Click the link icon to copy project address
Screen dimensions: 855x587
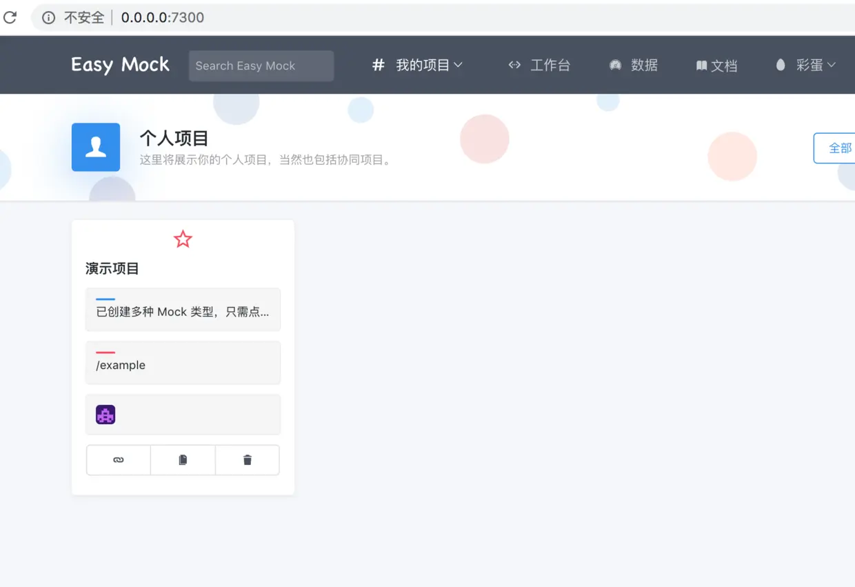(118, 459)
